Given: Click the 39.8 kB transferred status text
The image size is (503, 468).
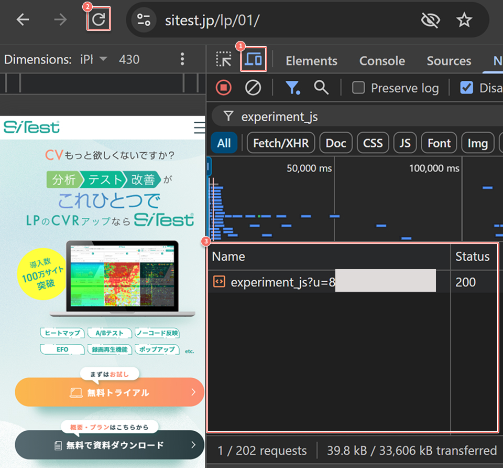Looking at the screenshot, I should click(412, 450).
